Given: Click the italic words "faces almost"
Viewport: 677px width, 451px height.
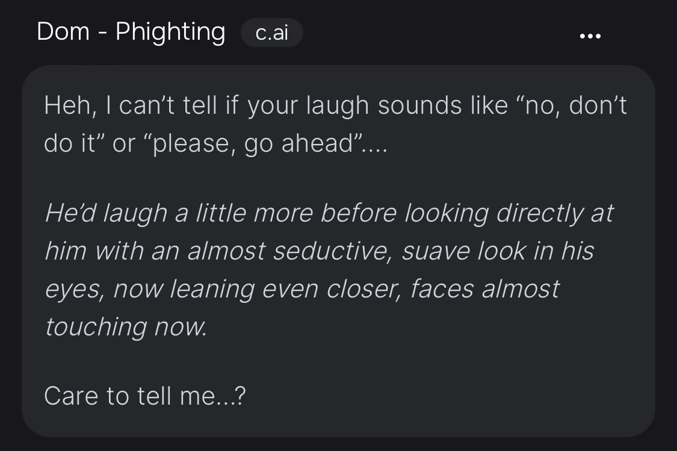Looking at the screenshot, I should tap(485, 289).
